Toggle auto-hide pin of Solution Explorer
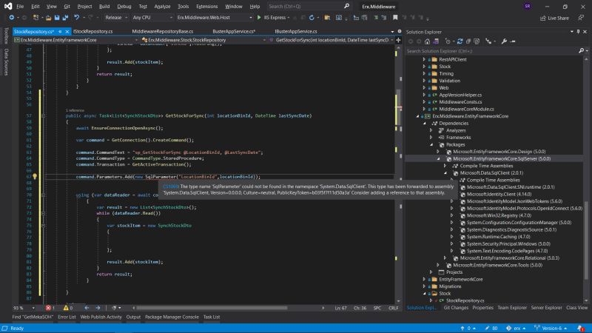Image resolution: width=592 pixels, height=333 pixels. click(578, 32)
